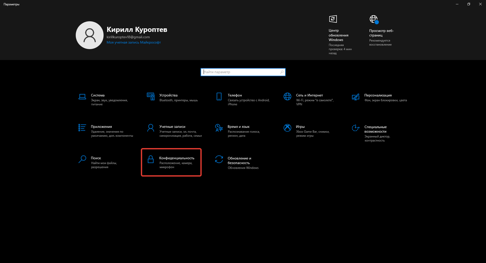Viewport: 486px width, 263px height.
Task: Select the Сеть и Интернет title
Action: [x=309, y=95]
